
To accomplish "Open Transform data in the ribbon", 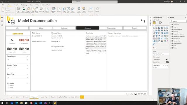I will coord(54,10).
